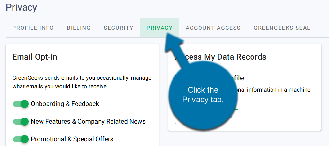Screen dimensions: 329x146
Task: Turn off the Promotional & Special Offers switch
Action: pos(21,139)
